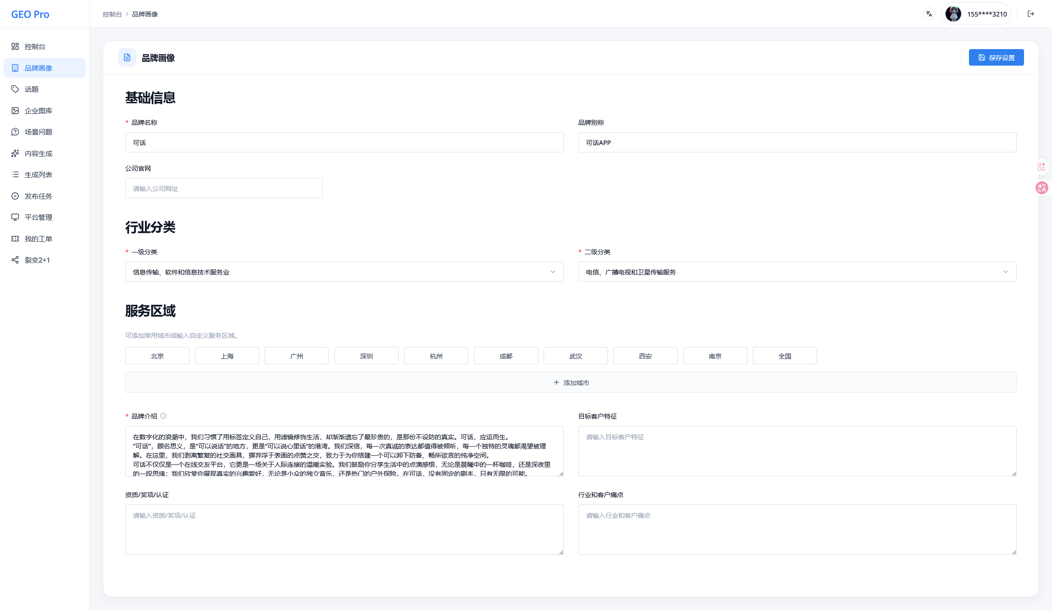
Task: Open 企业图库 from the sidebar
Action: click(x=39, y=111)
